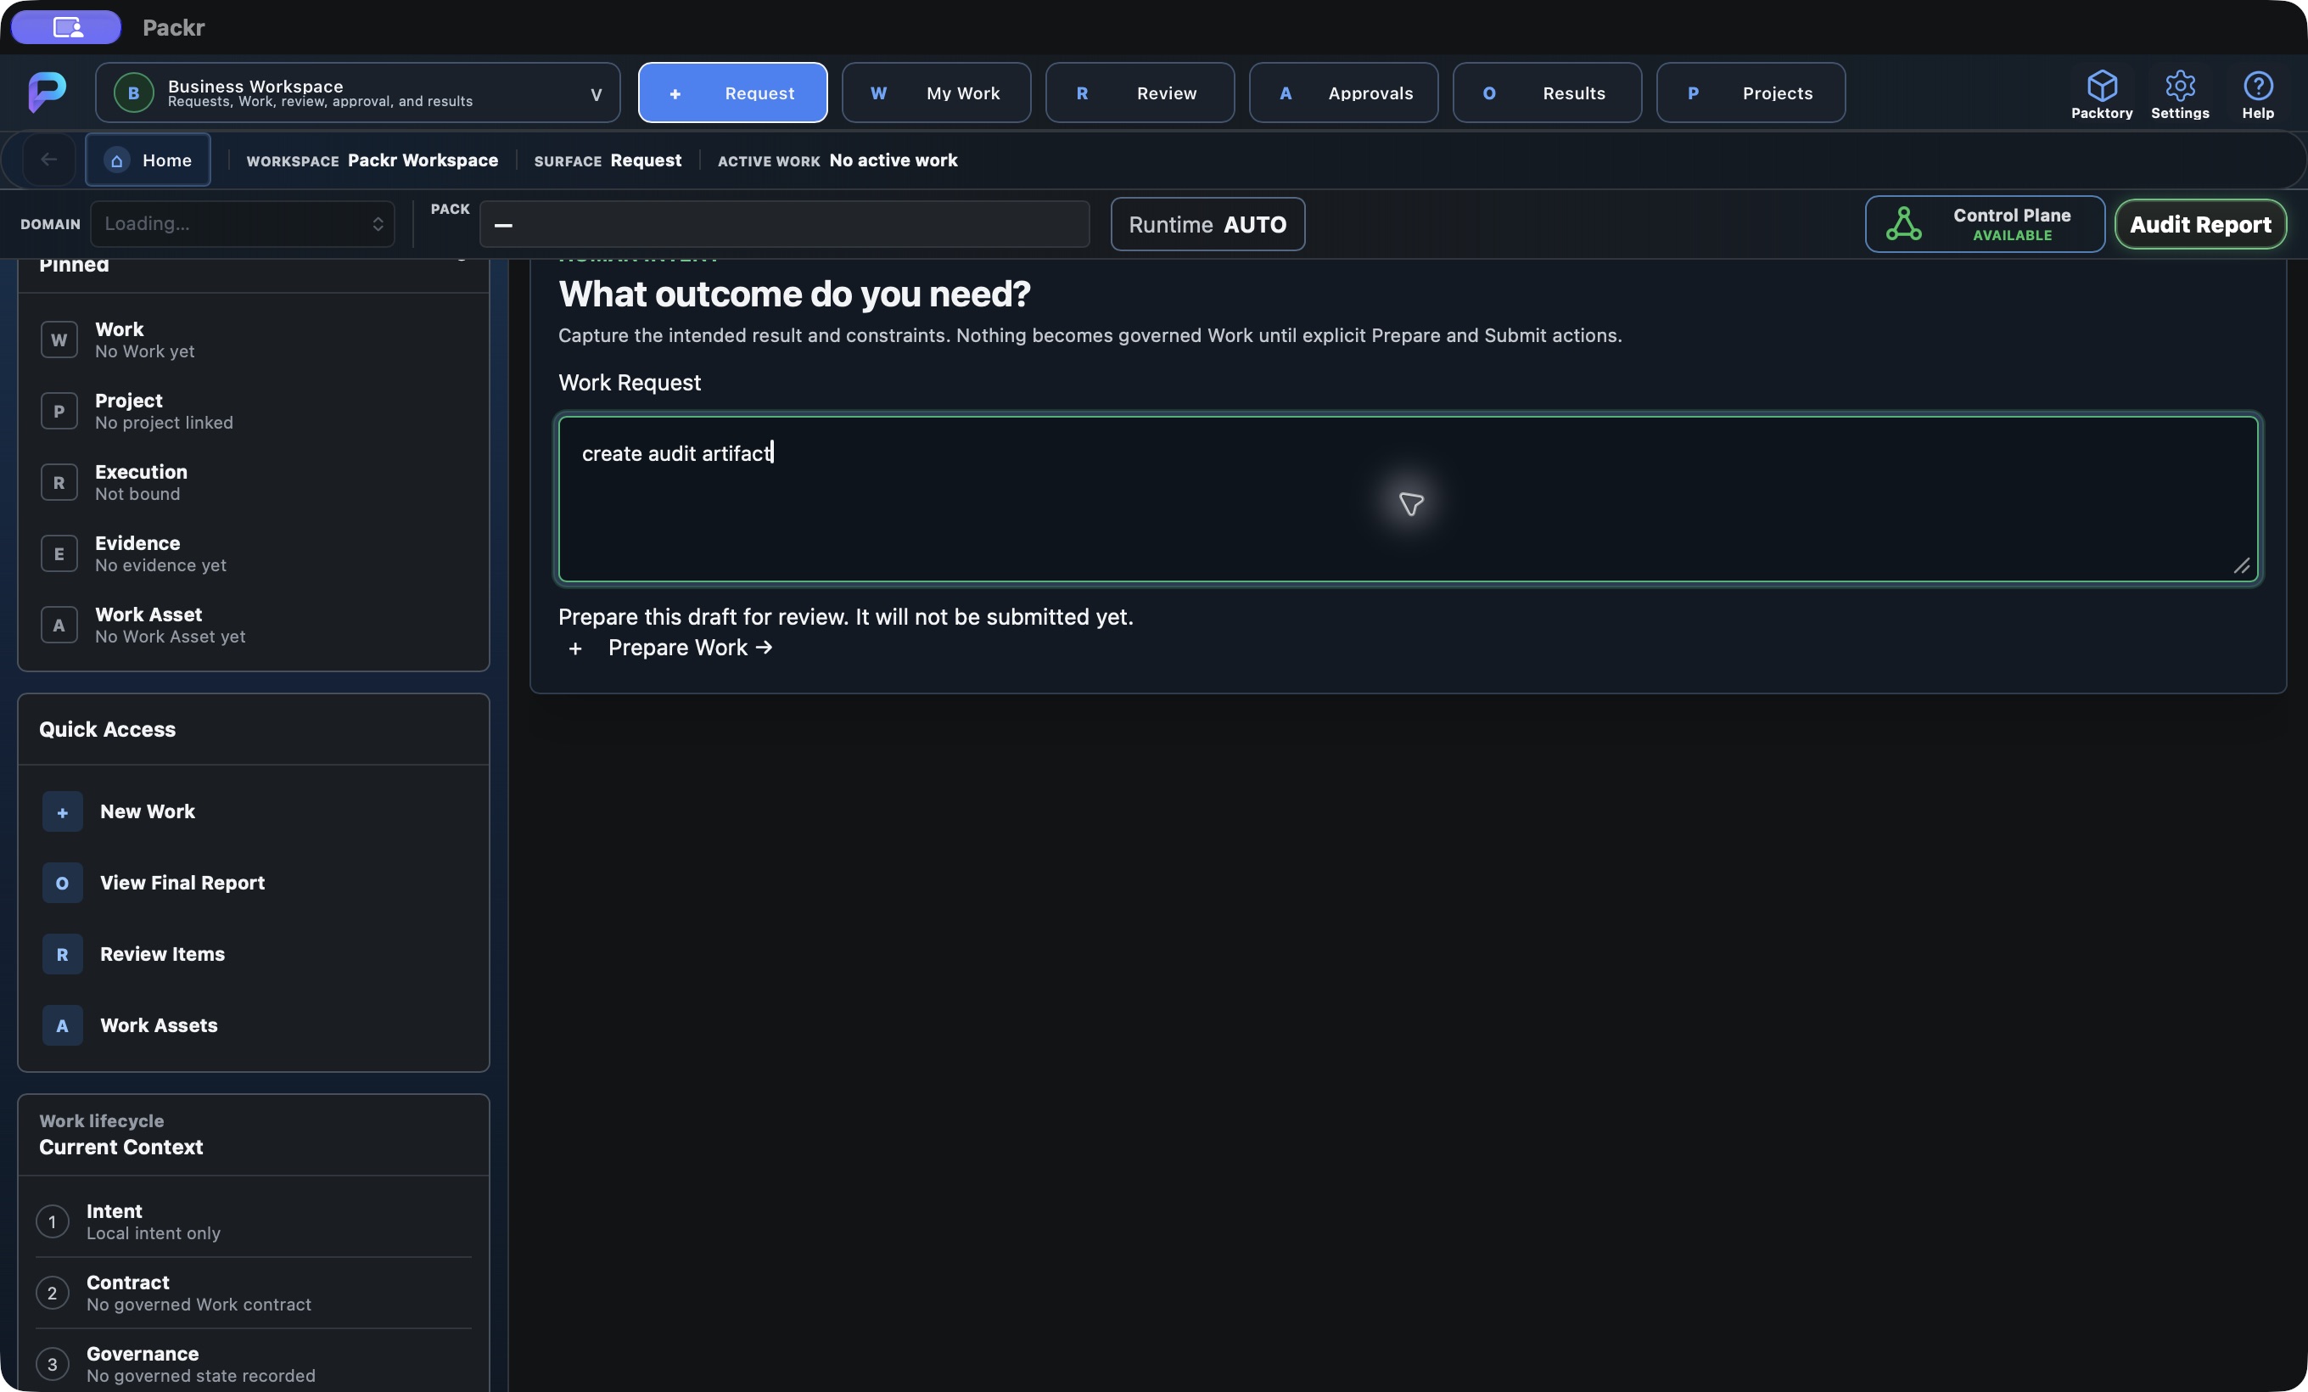Click the R icon next to Execution
The height and width of the screenshot is (1392, 2308).
[x=59, y=482]
